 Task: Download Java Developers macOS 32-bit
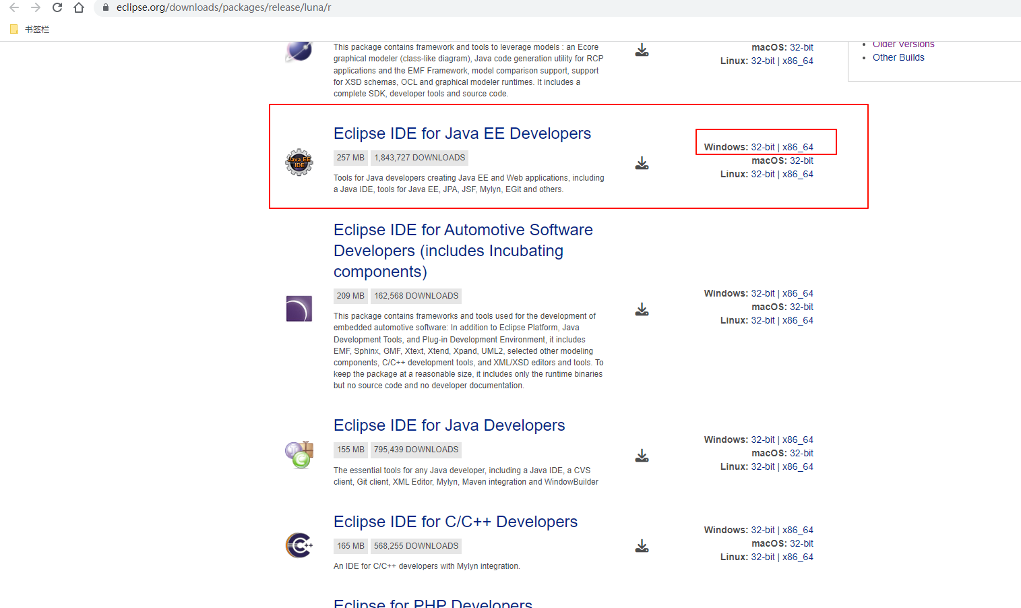[801, 453]
